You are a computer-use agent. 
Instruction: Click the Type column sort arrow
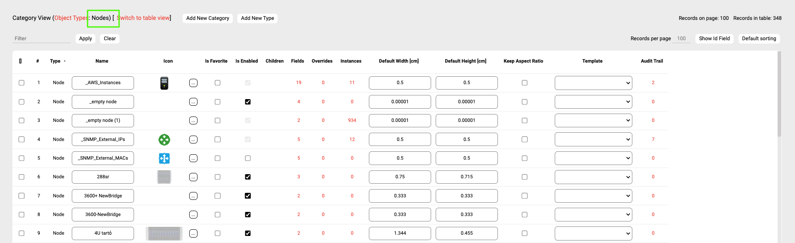pos(65,61)
